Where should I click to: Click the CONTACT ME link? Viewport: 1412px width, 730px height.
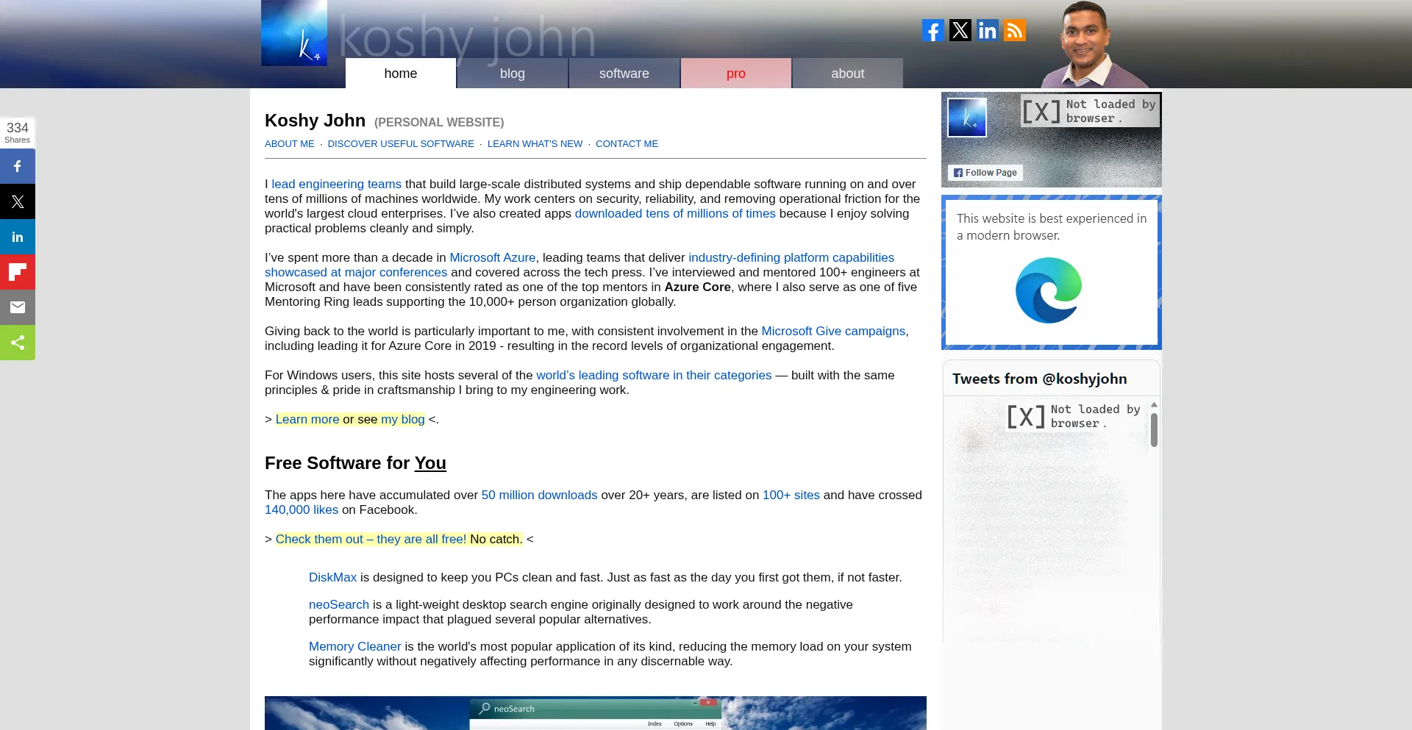pyautogui.click(x=627, y=144)
